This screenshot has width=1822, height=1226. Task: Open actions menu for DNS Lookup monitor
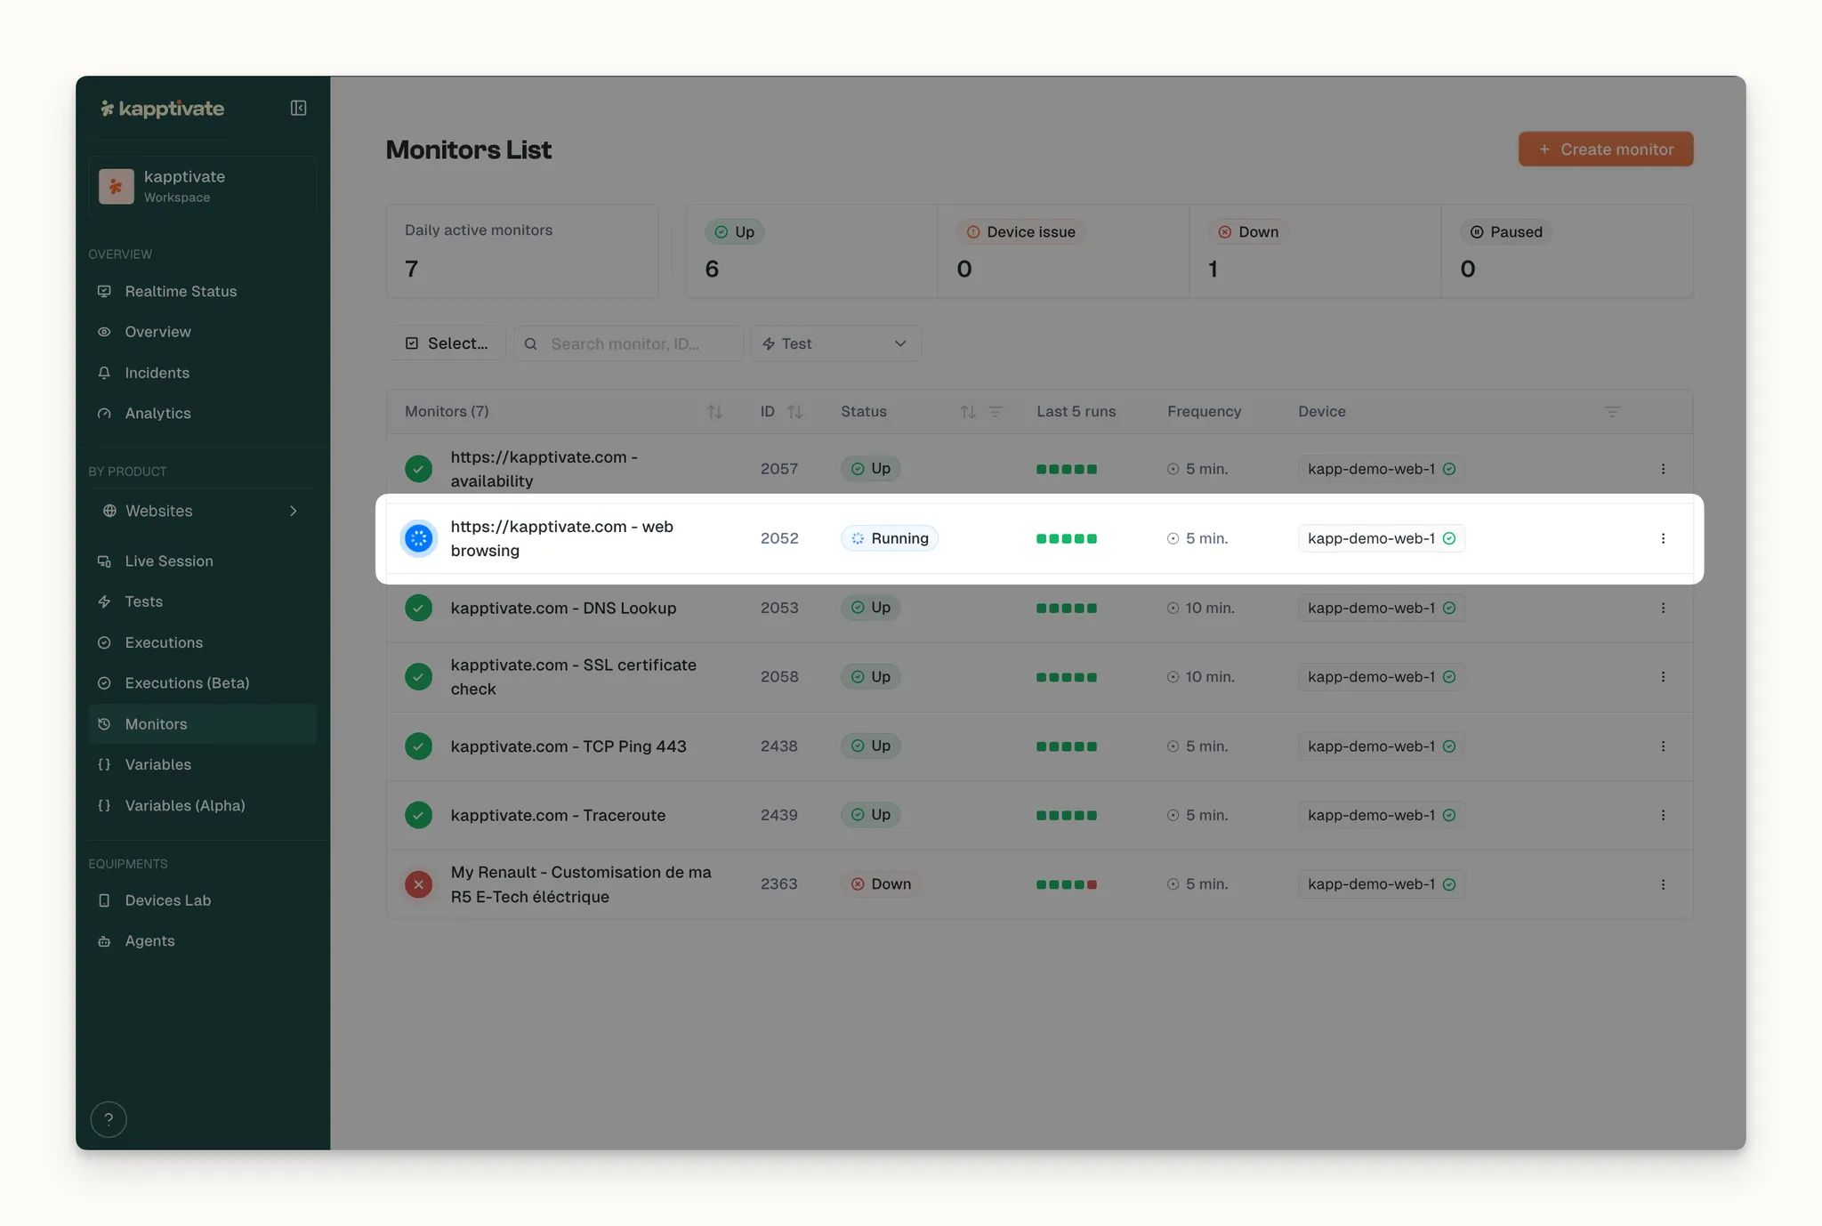1663,608
